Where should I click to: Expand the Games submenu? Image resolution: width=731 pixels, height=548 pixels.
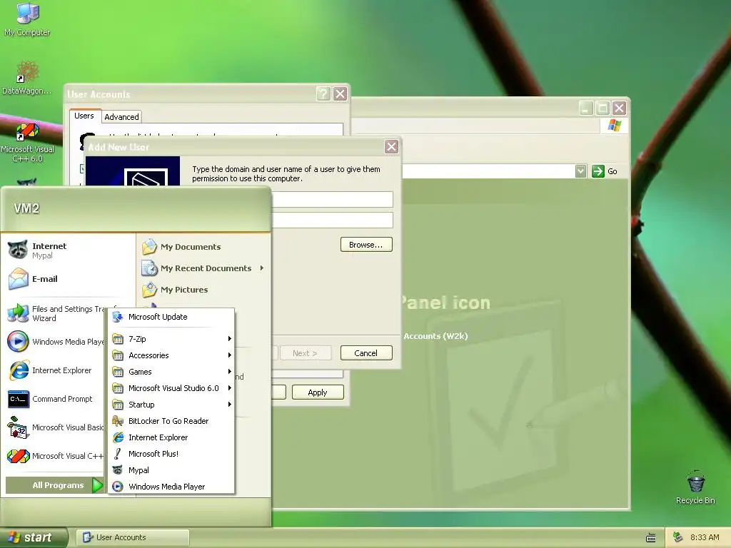click(x=171, y=371)
